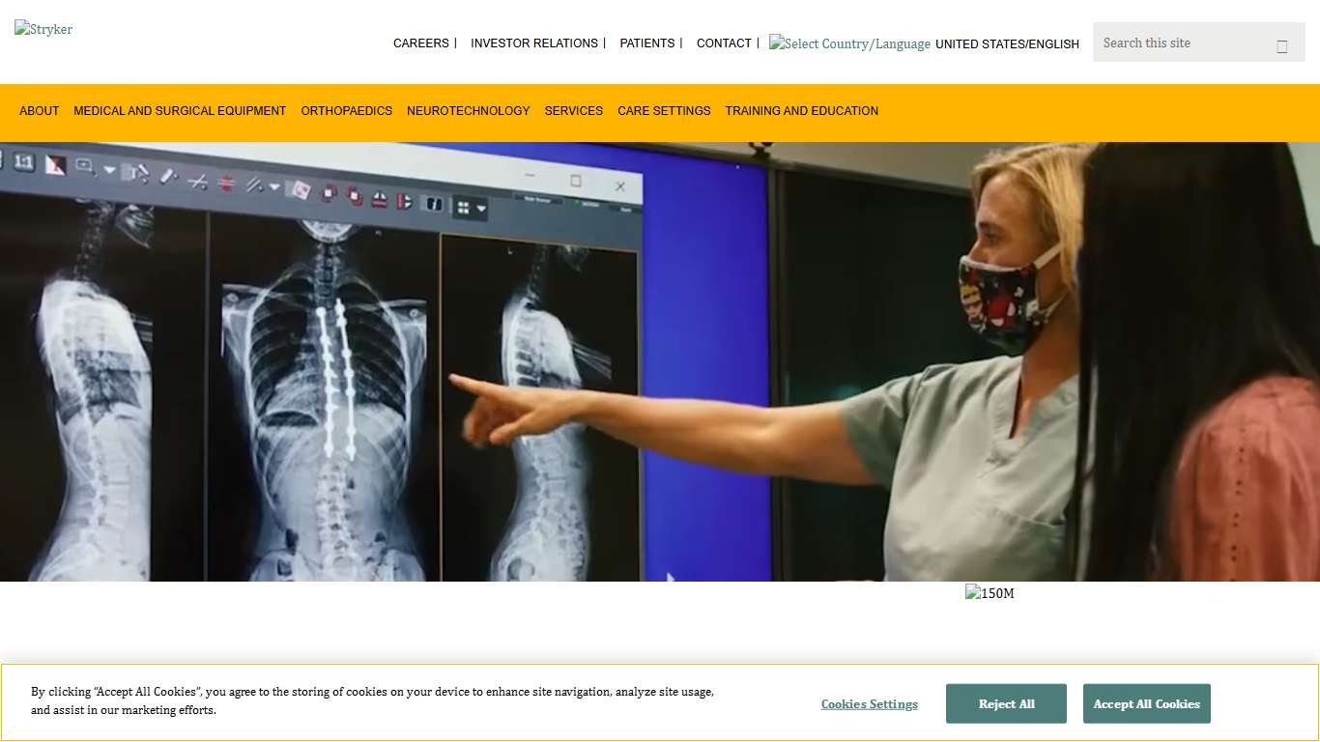Click the red arrow annotation tool
The height and width of the screenshot is (742, 1320).
tap(55, 167)
